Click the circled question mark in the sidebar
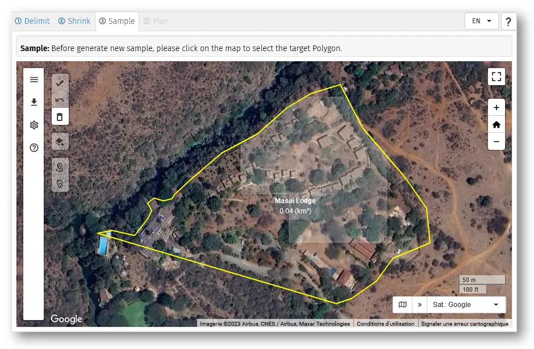This screenshot has width=534, height=349. tap(34, 148)
